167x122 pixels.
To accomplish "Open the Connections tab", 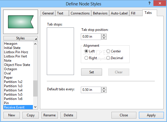I will pyautogui.click(x=80, y=13).
